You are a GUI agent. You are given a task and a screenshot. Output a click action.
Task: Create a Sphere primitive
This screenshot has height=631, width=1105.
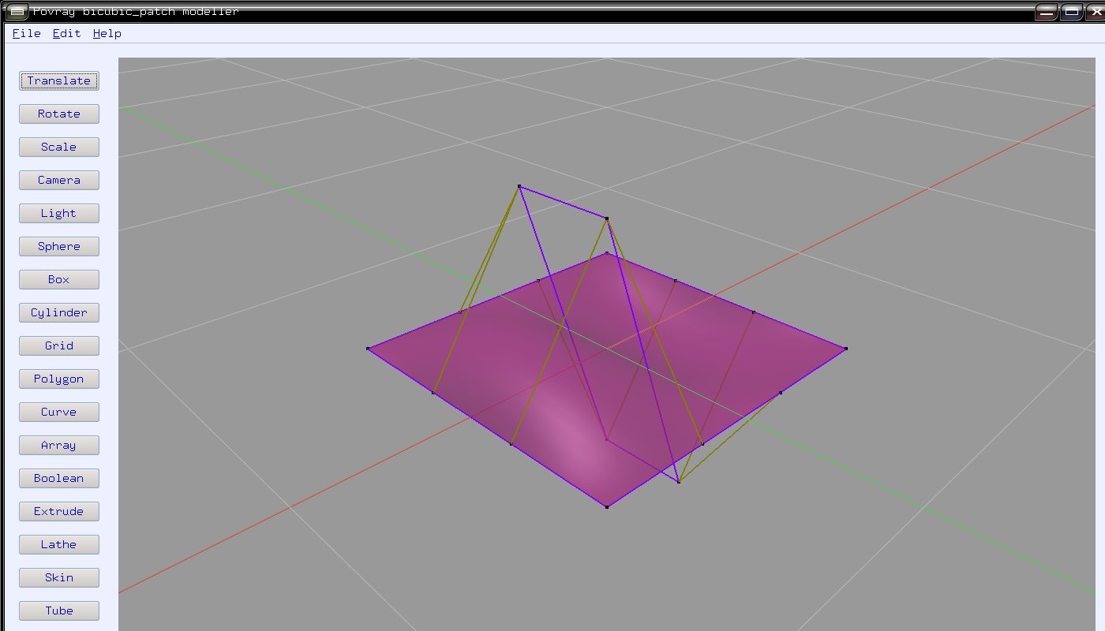tap(59, 246)
